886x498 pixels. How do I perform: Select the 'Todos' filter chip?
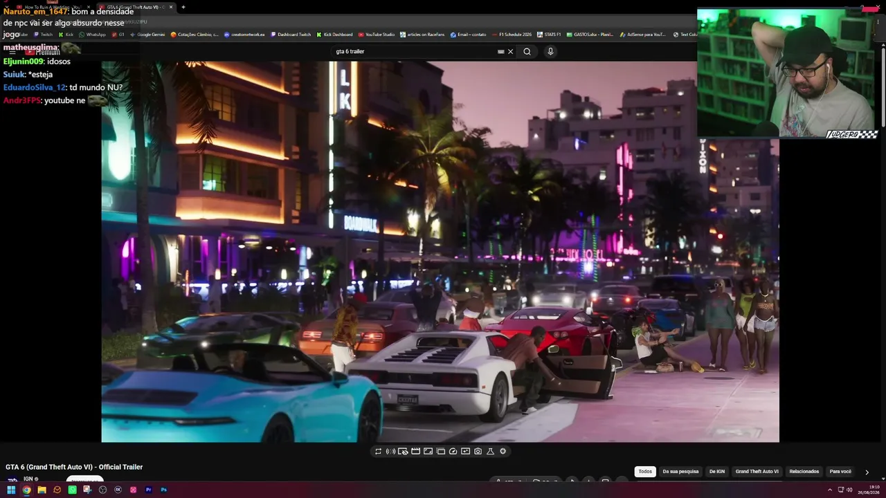[x=645, y=472]
